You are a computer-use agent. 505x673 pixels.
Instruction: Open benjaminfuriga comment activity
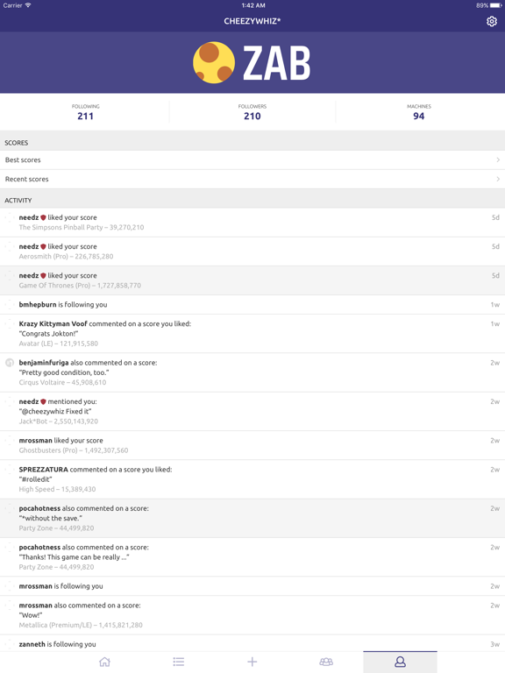click(252, 372)
